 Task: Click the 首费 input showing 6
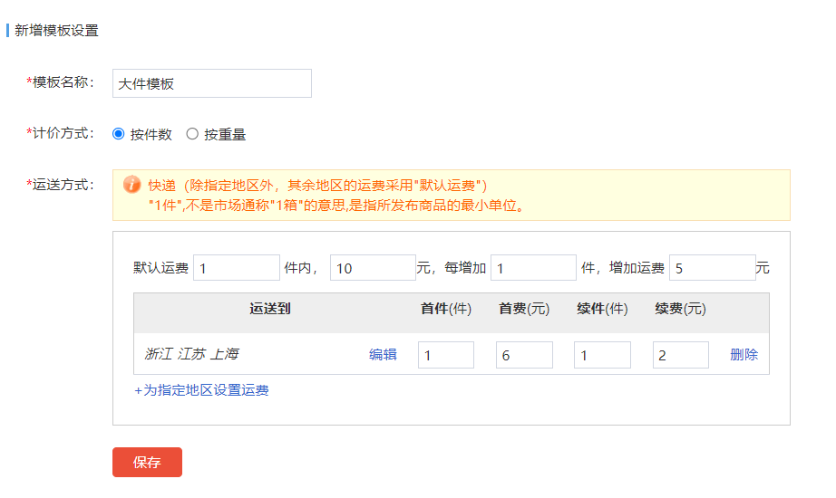tap(524, 355)
